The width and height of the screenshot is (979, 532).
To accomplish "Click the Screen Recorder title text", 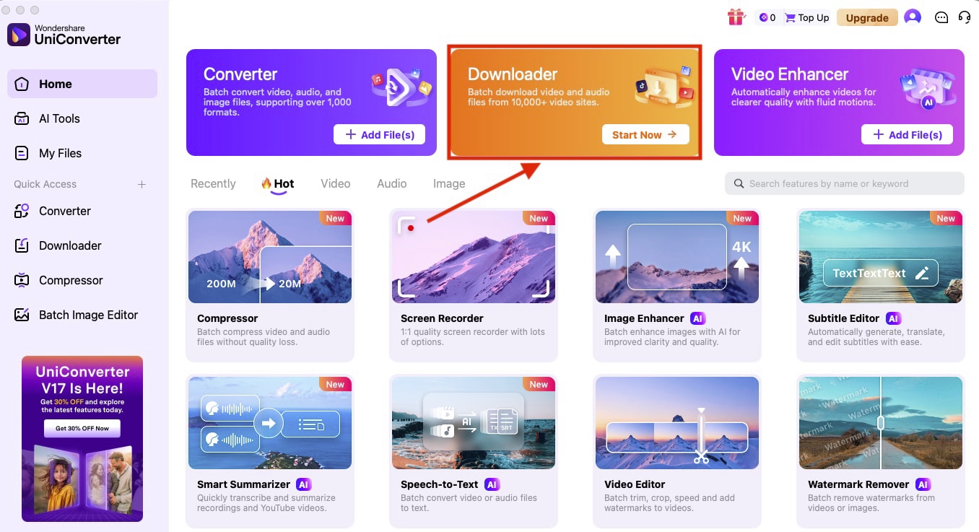I will point(442,318).
